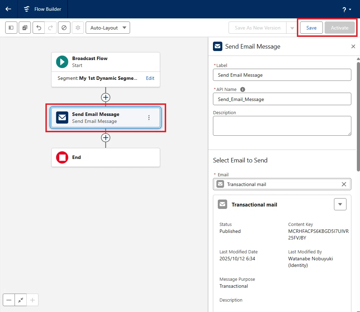Go back using the left arrow icon

click(8, 9)
